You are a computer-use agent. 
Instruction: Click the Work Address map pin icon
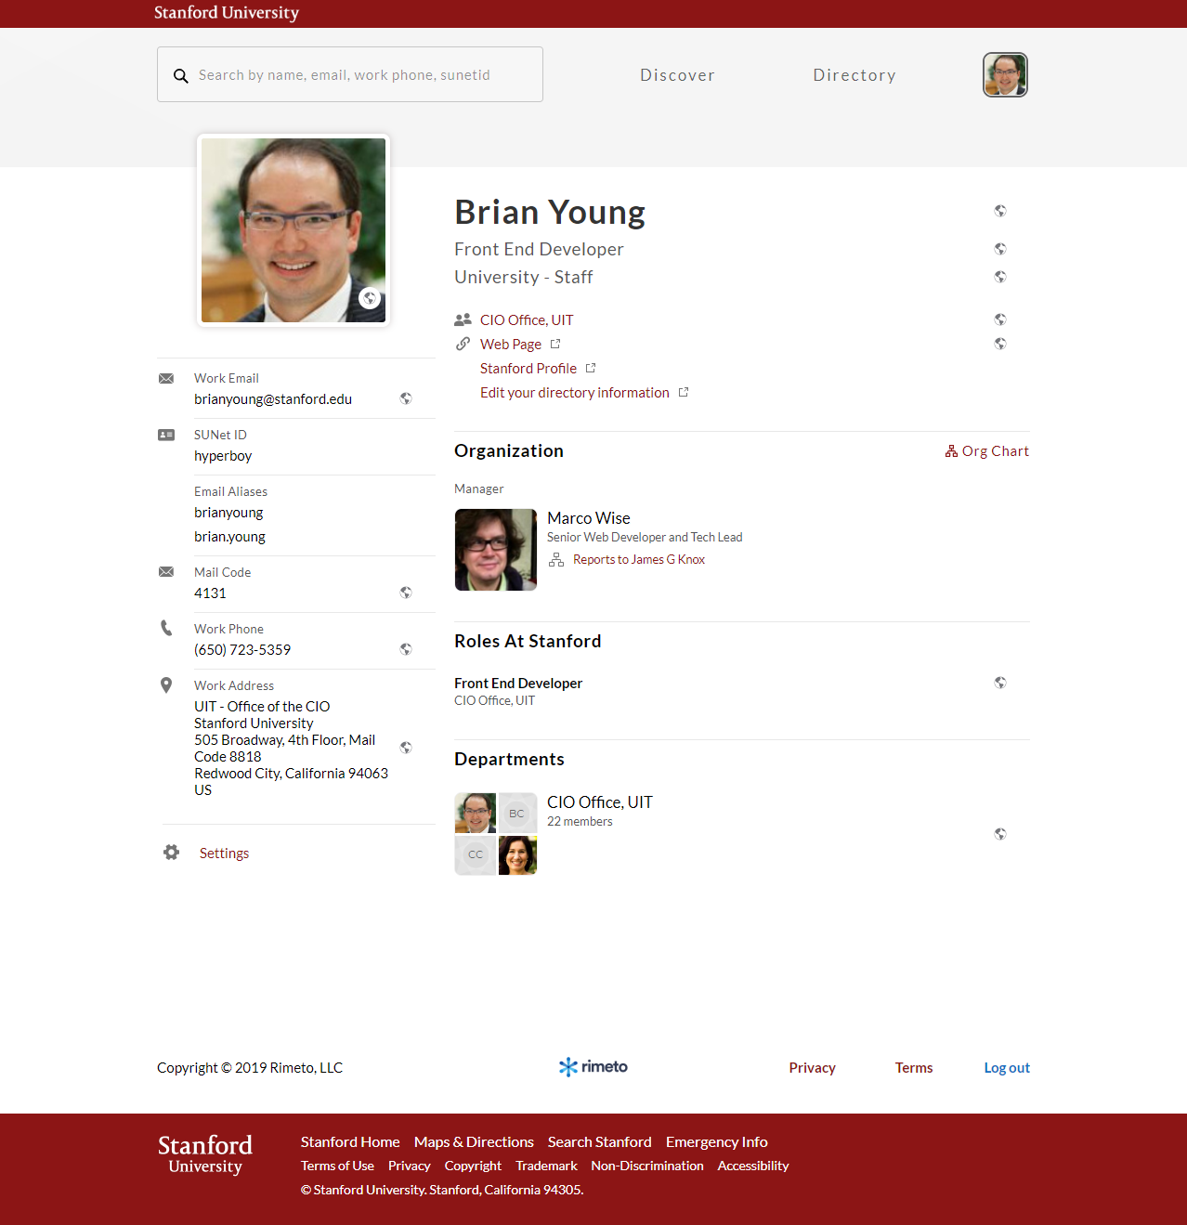[166, 685]
